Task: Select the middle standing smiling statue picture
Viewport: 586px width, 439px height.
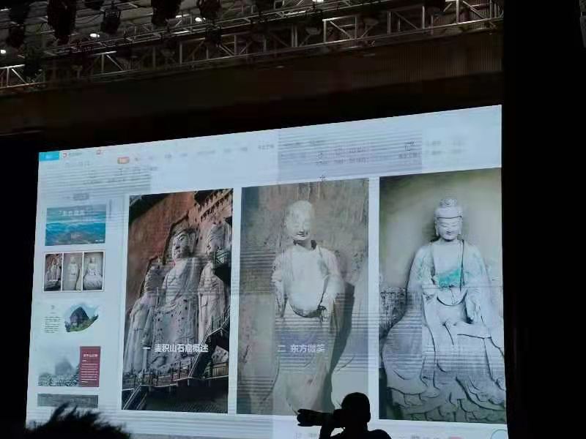Action: click(303, 297)
